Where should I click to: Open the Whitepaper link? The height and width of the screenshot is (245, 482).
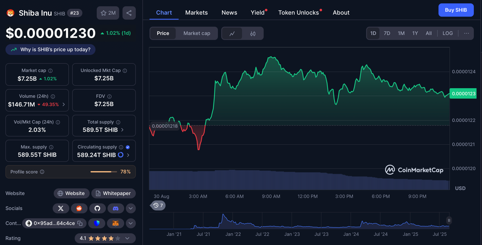(x=113, y=193)
